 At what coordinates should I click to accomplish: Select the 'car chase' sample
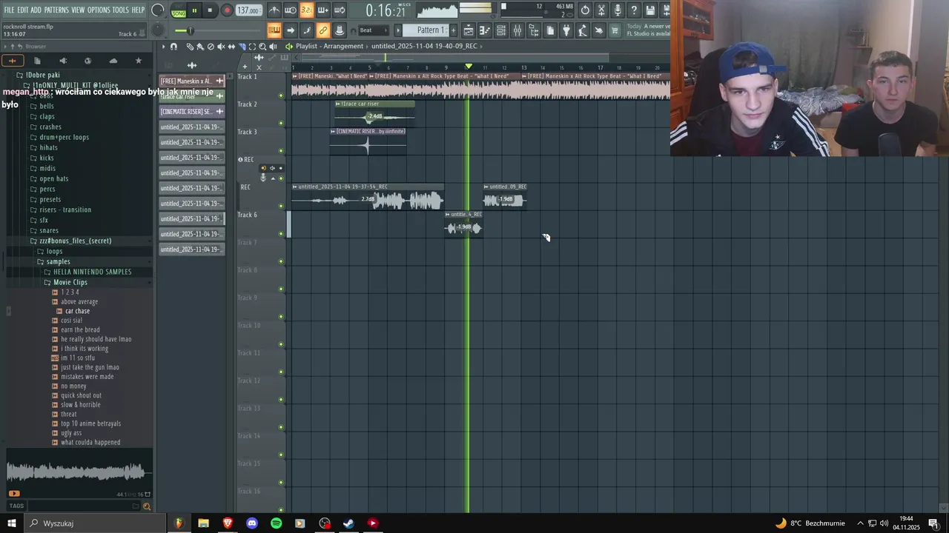pyautogui.click(x=77, y=311)
